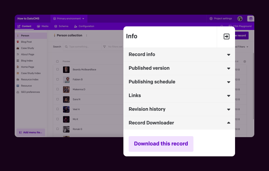Viewport: 269px width, 171px height.
Task: Click the Download this record button
Action: [x=161, y=144]
